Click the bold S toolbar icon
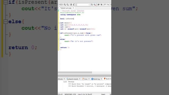This screenshot has width=169, height=95. pyautogui.click(x=71, y=5)
